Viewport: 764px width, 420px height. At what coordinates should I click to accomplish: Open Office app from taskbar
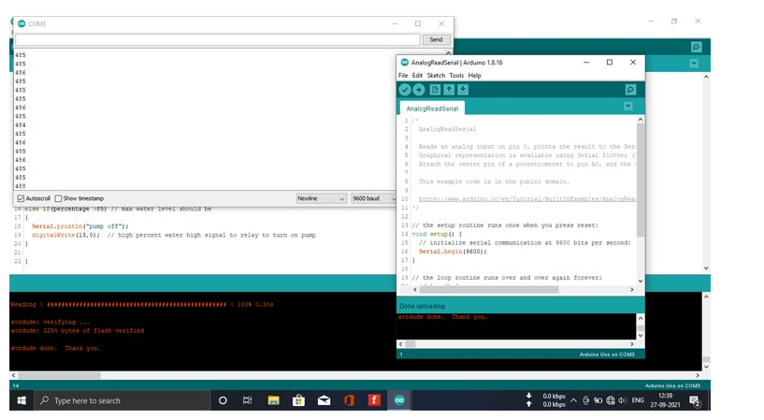point(349,400)
